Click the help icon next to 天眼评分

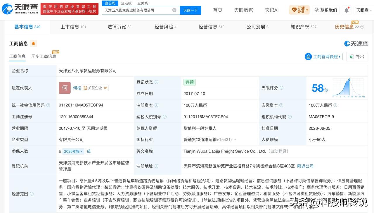coord(281,88)
